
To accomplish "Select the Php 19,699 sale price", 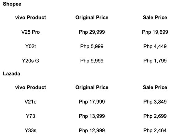I will [155, 32].
